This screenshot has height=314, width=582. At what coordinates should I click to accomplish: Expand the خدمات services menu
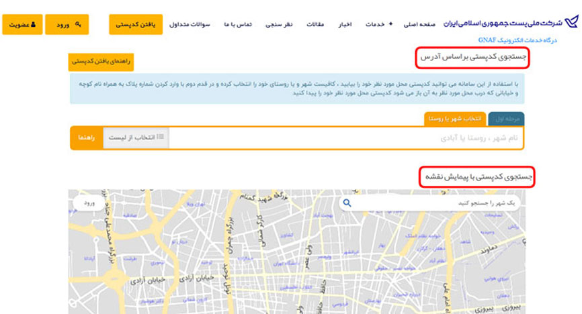point(379,24)
